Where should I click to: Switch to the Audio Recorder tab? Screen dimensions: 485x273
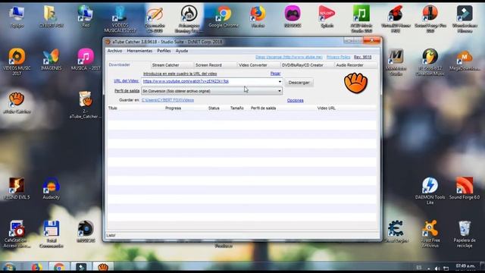click(x=355, y=65)
